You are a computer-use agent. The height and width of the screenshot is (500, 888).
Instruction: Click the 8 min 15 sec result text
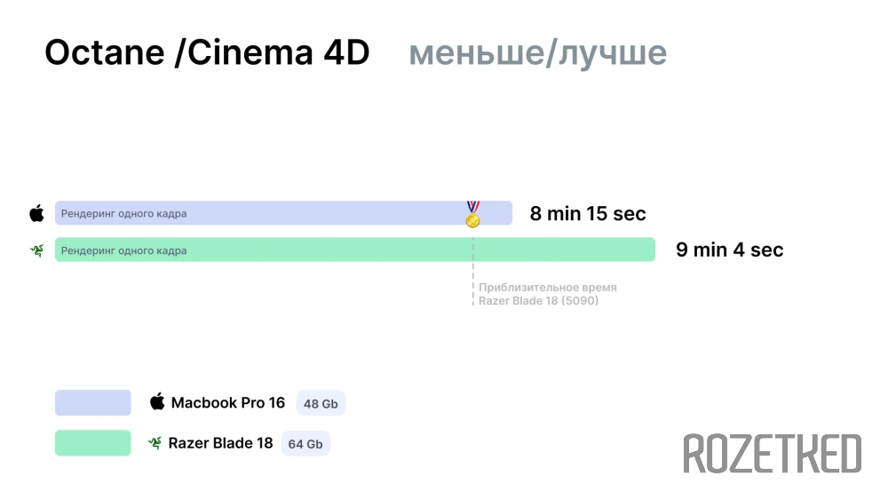coord(588,213)
